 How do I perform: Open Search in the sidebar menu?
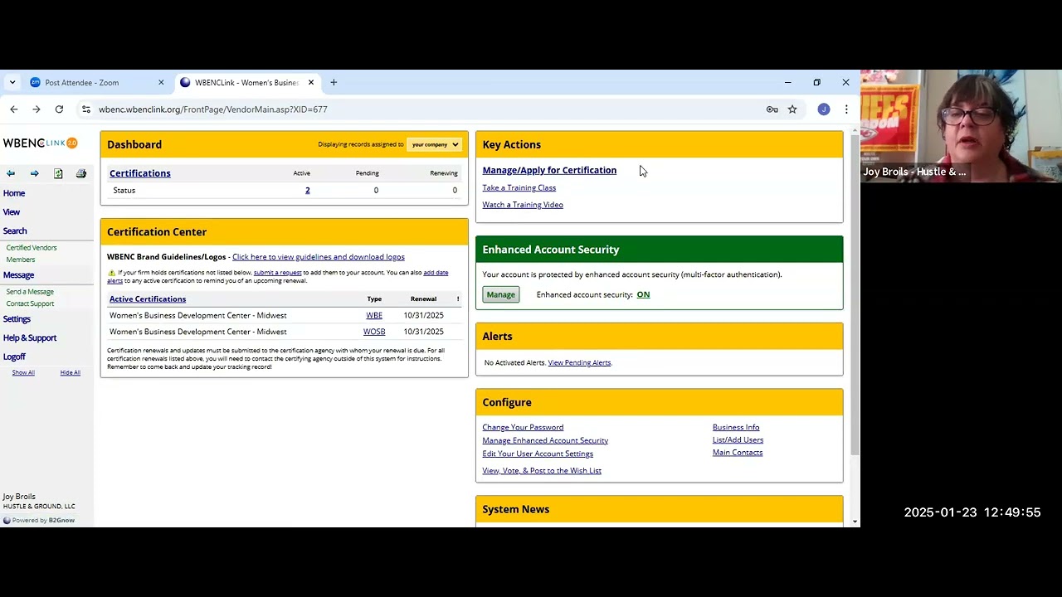(15, 231)
